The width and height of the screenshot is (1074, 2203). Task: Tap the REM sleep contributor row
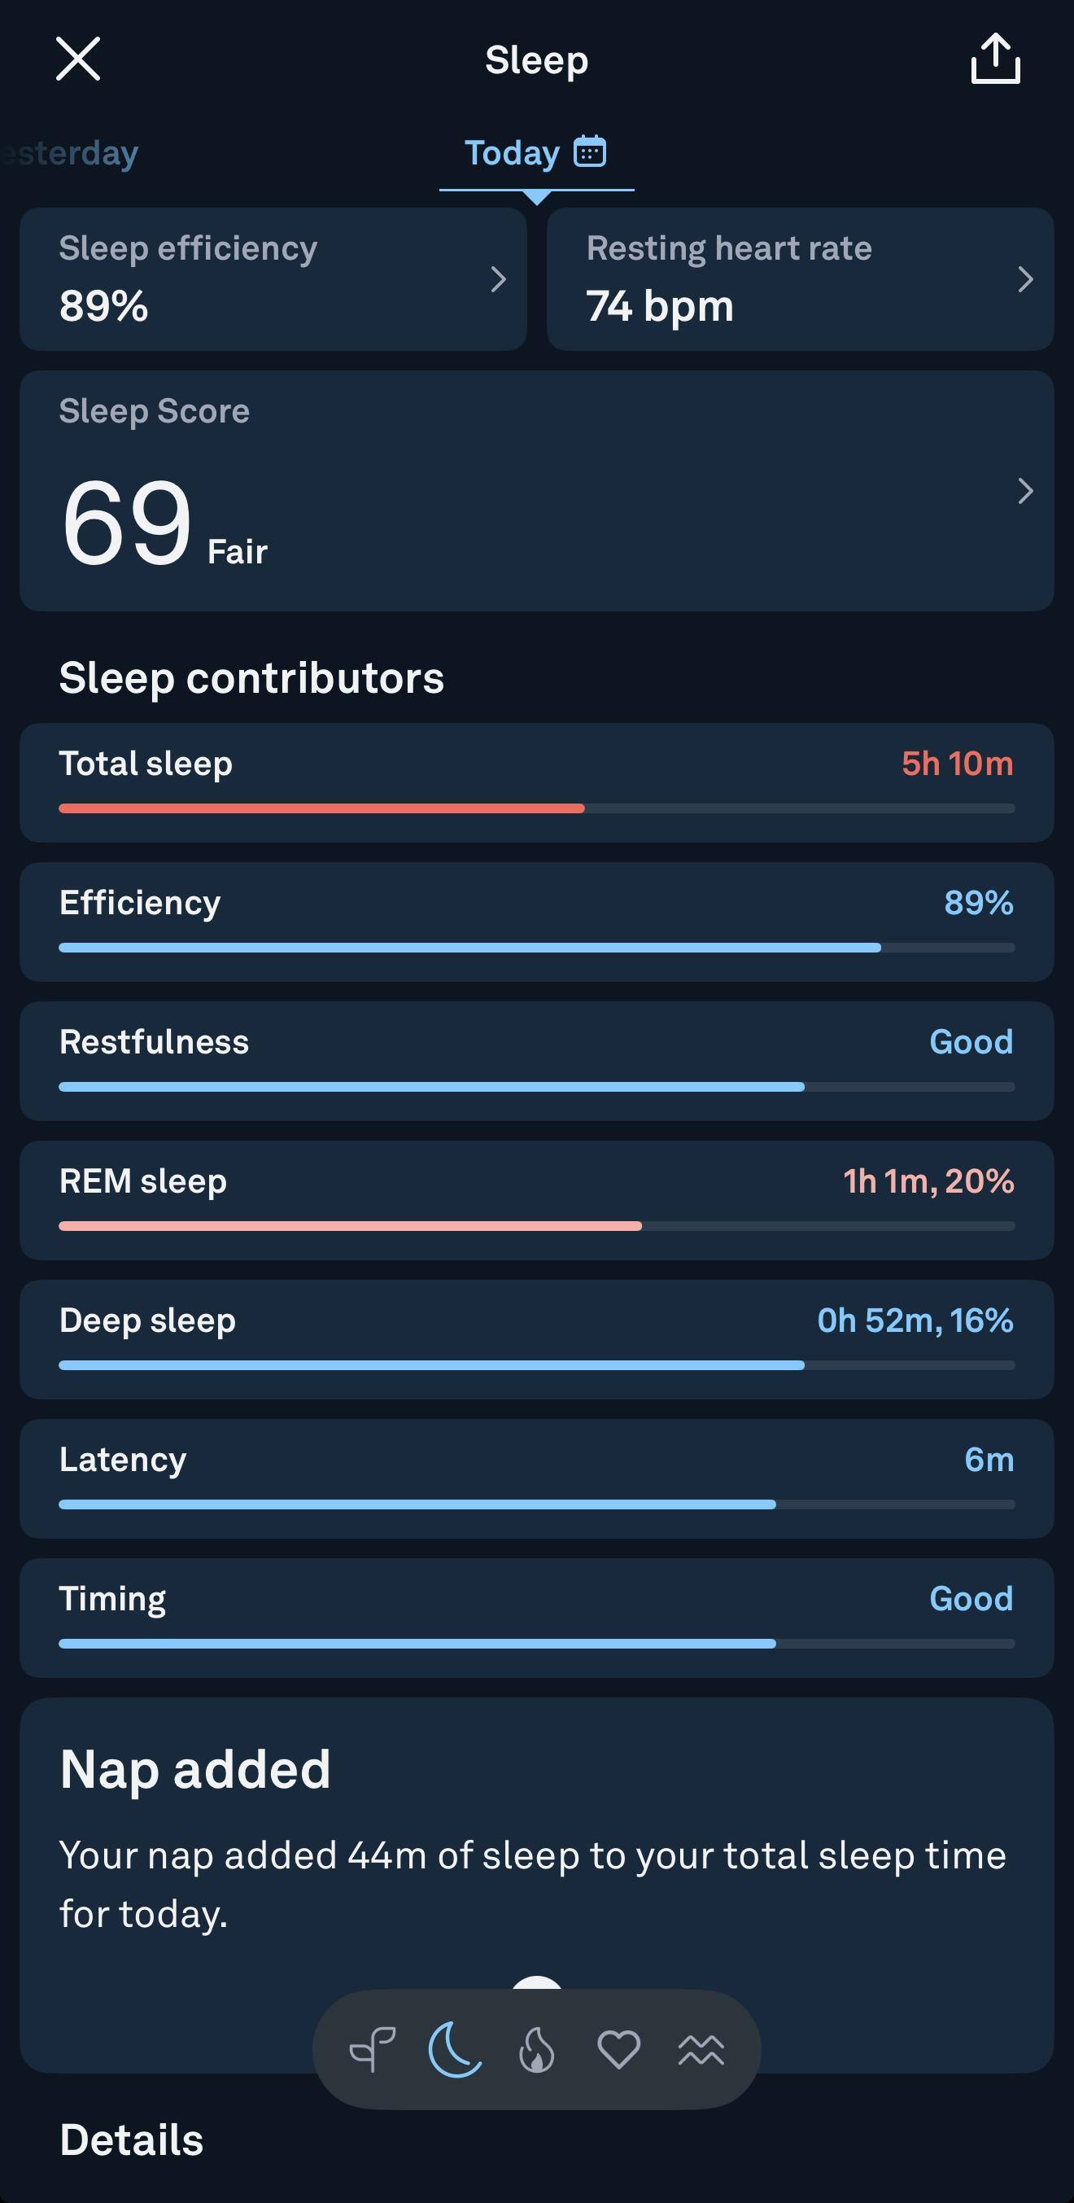tap(536, 1199)
